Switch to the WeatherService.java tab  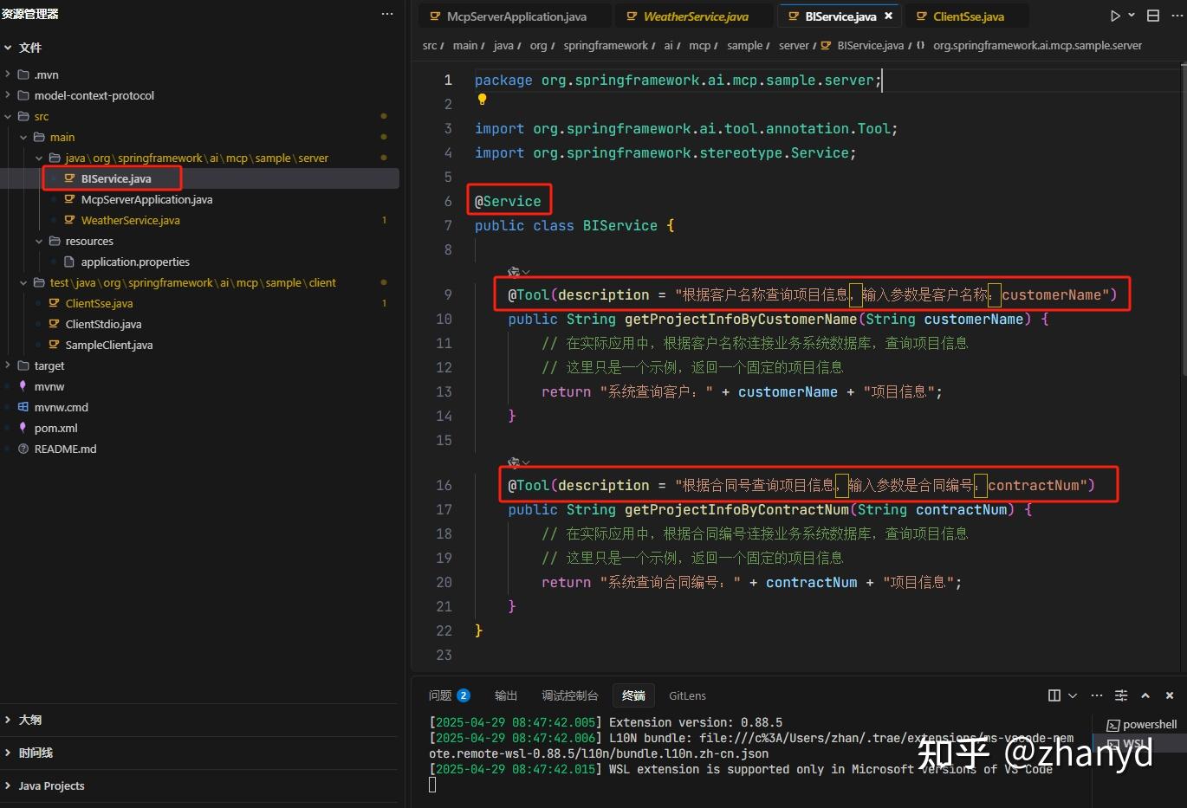[x=695, y=16]
